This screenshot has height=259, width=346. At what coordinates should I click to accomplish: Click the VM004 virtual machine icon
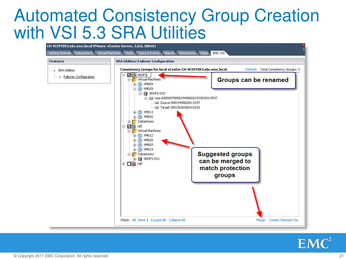tap(140, 84)
